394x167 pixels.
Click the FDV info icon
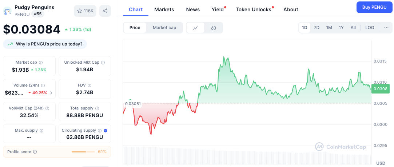(89, 86)
